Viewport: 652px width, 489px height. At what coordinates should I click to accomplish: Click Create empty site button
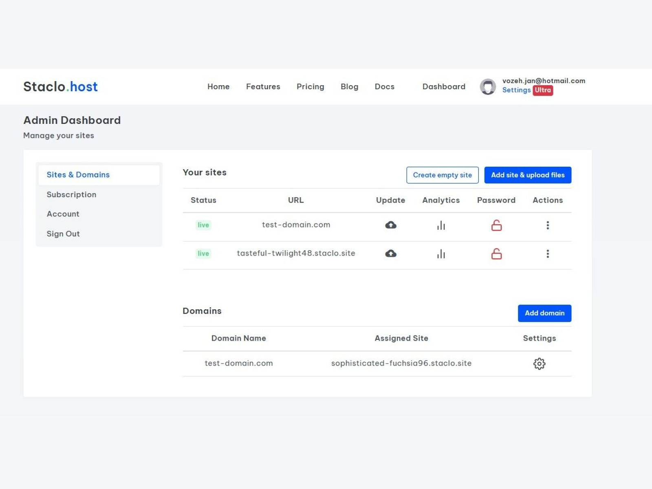pyautogui.click(x=442, y=175)
